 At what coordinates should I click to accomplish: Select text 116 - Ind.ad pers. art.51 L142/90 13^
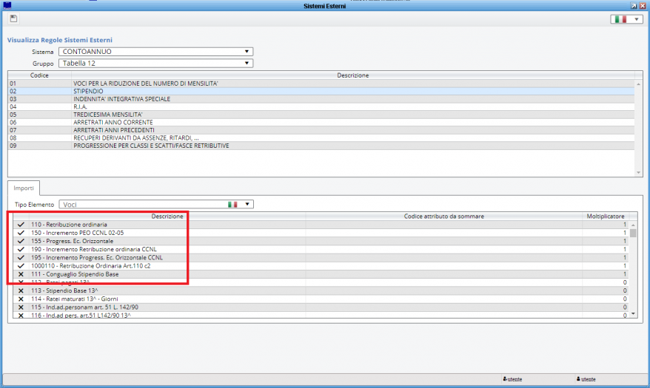[81, 315]
